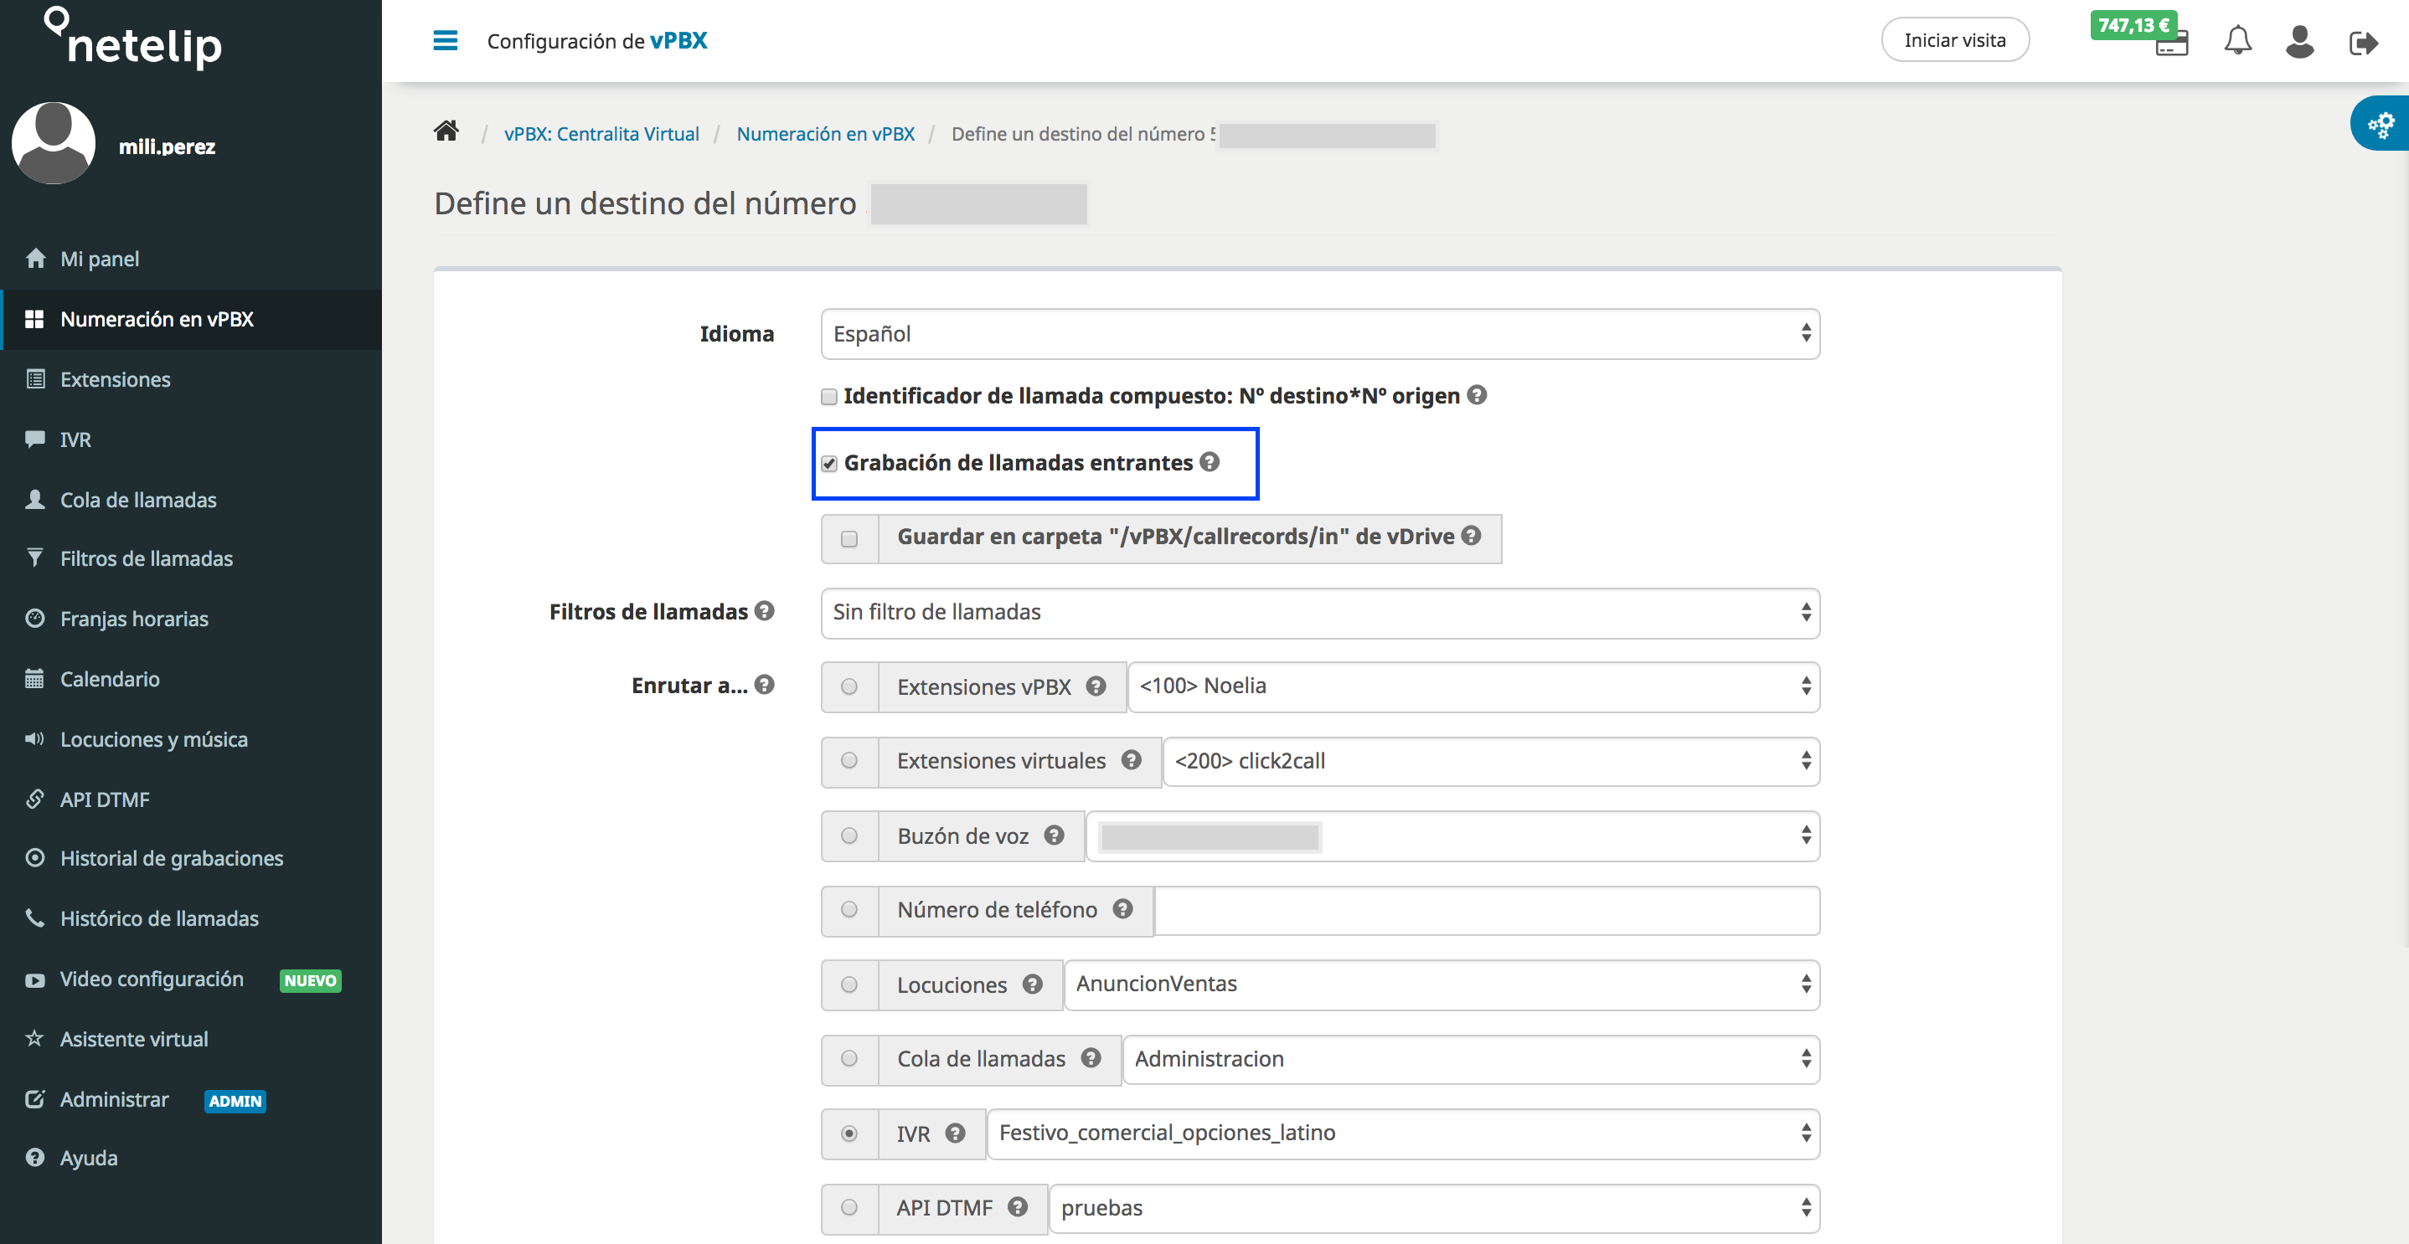This screenshot has height=1244, width=2409.
Task: Open Mi panel in sidebar
Action: click(x=191, y=258)
